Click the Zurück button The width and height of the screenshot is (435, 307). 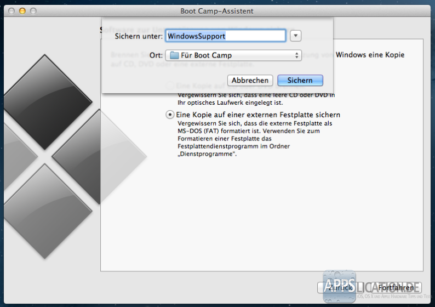point(341,288)
